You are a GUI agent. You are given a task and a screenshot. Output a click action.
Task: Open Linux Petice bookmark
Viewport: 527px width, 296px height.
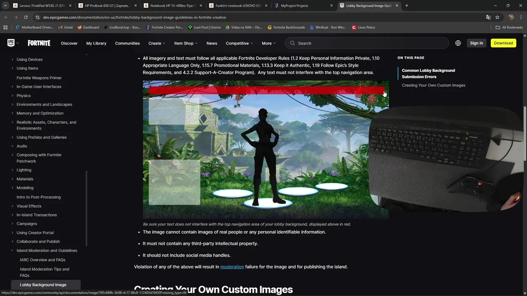[364, 28]
